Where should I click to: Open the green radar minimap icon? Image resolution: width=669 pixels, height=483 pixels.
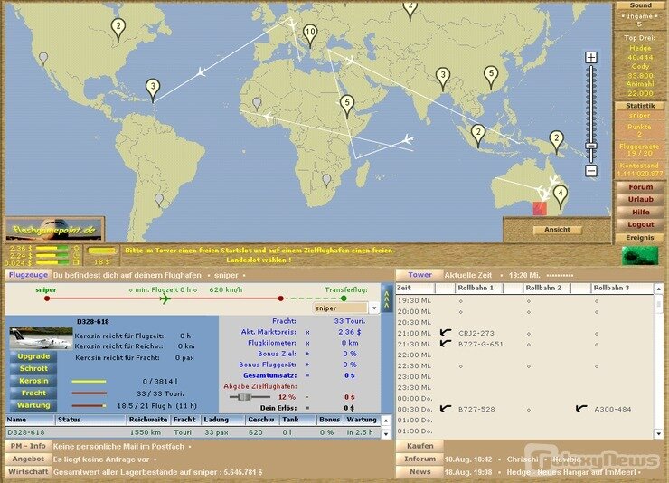pos(639,256)
